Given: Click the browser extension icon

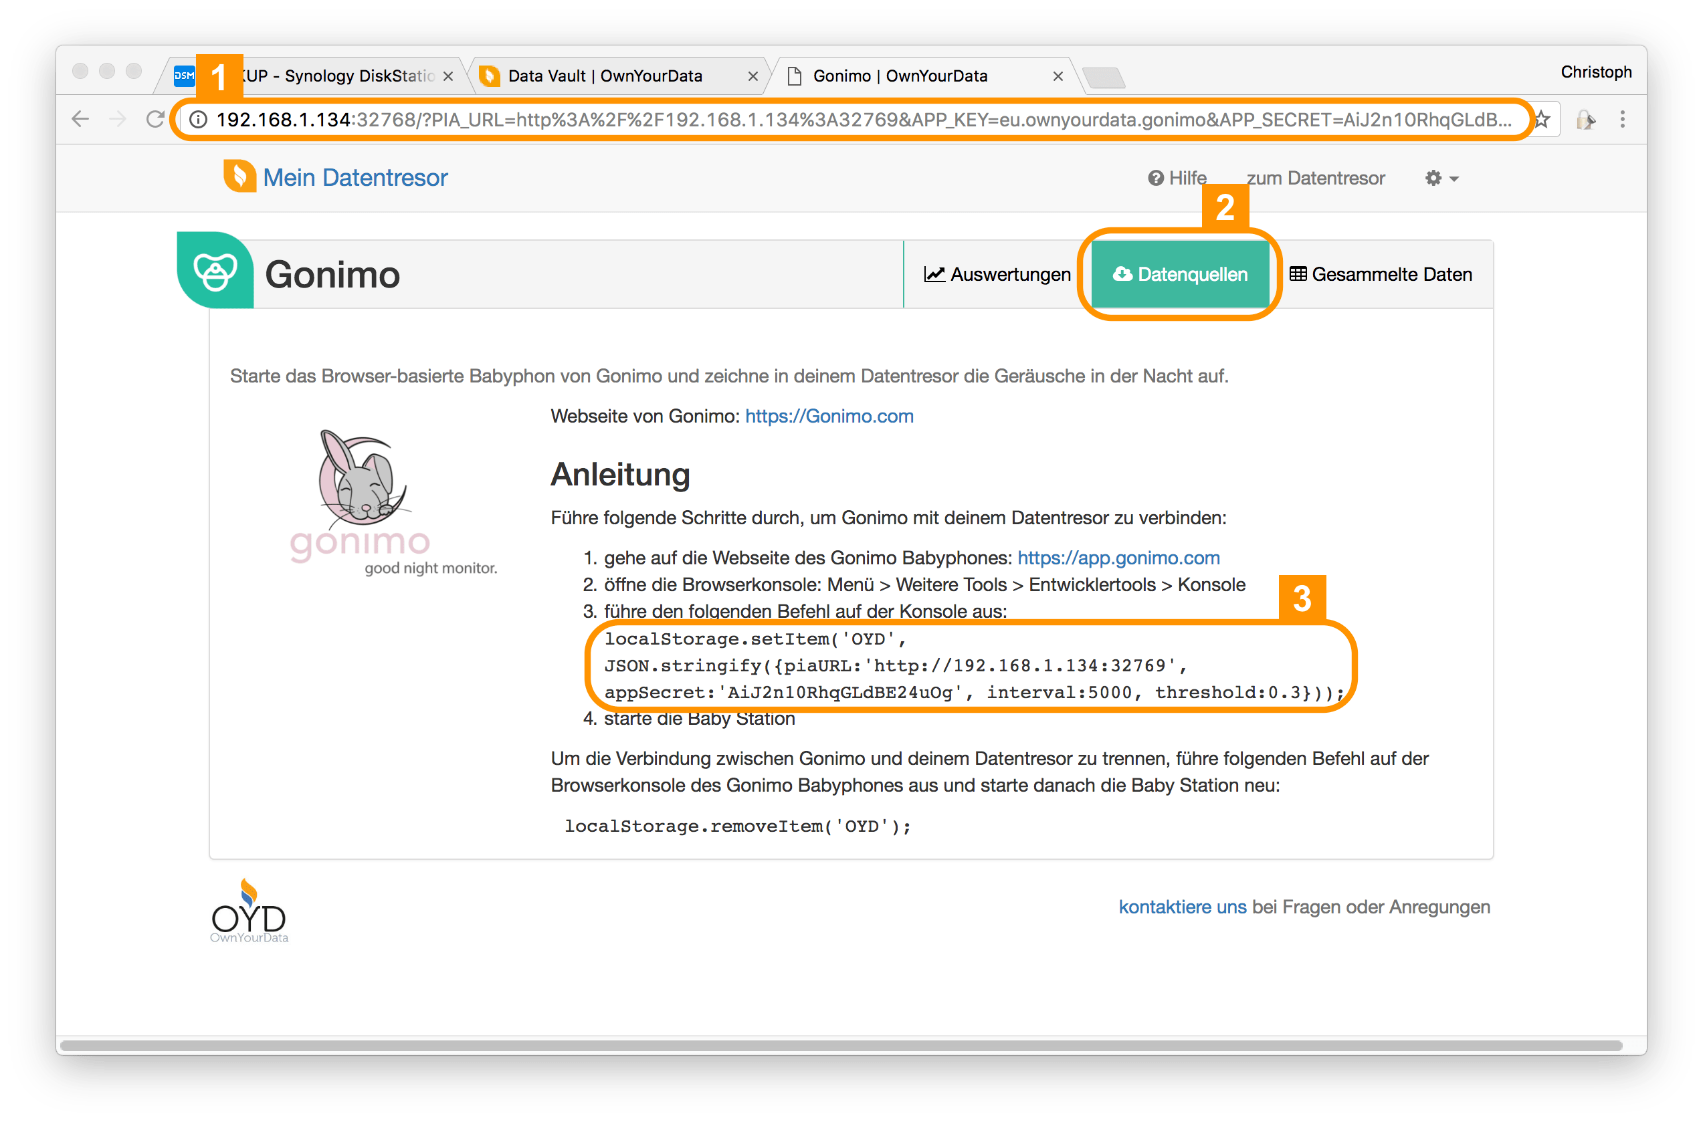Looking at the screenshot, I should [1585, 120].
